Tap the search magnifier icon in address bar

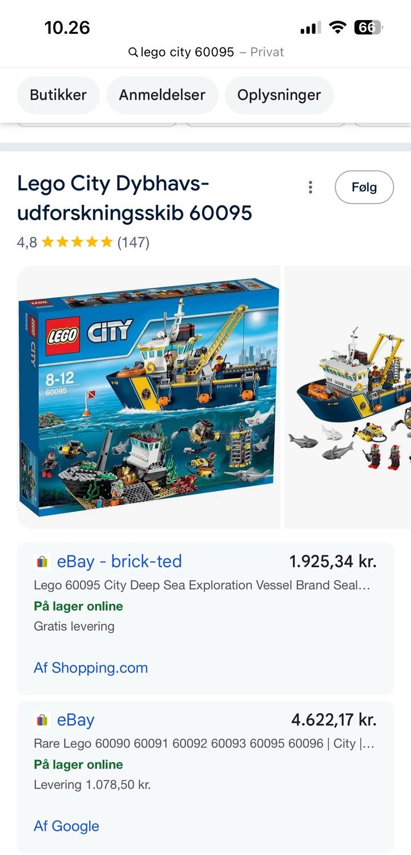coord(133,53)
